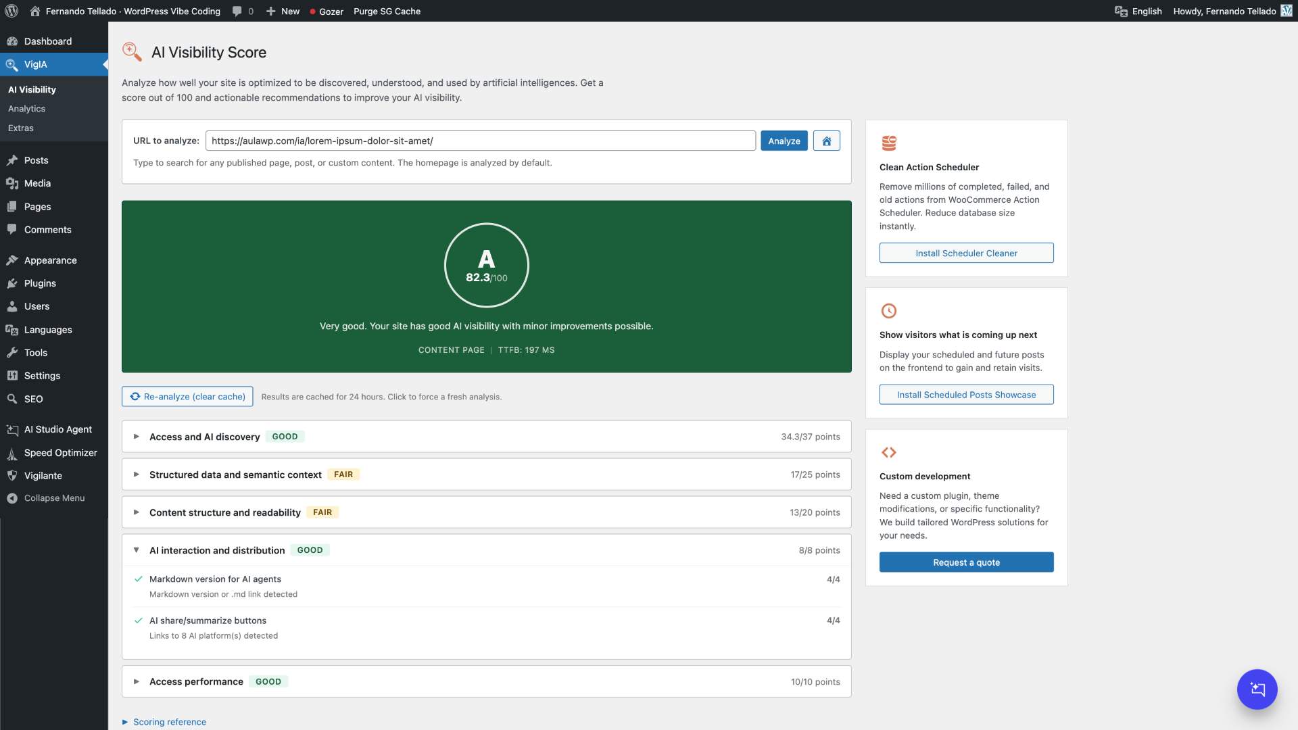The height and width of the screenshot is (730, 1298).
Task: Select Purge SG Cache in the admin bar
Action: click(x=387, y=11)
